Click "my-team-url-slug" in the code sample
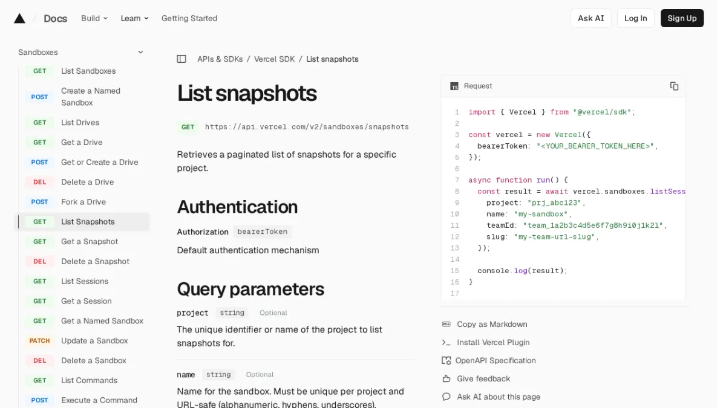 pos(554,237)
